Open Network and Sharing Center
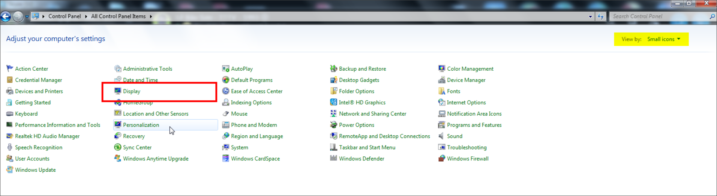Viewport: 717px width, 196px height. click(x=372, y=114)
